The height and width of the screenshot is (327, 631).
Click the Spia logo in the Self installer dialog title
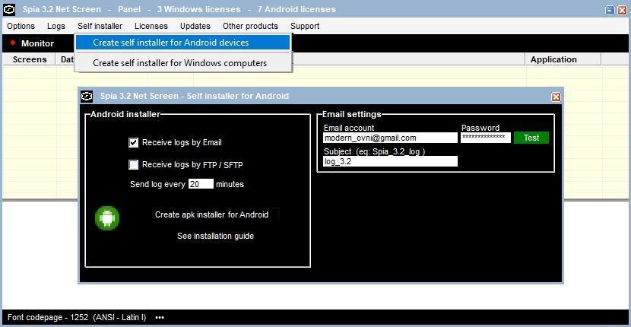pyautogui.click(x=87, y=97)
